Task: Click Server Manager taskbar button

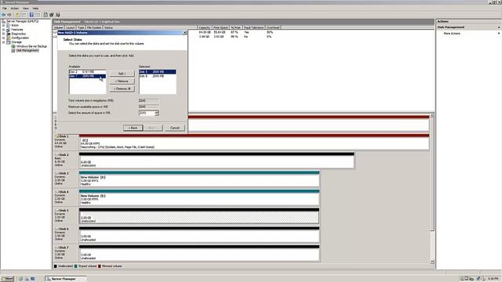Action: [x=66, y=279]
